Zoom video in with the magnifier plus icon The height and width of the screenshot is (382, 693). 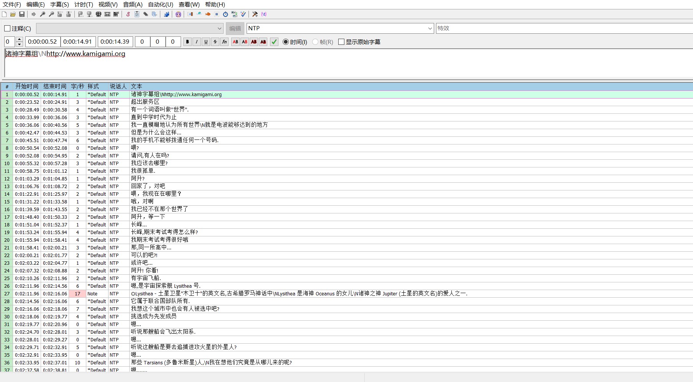coord(43,14)
